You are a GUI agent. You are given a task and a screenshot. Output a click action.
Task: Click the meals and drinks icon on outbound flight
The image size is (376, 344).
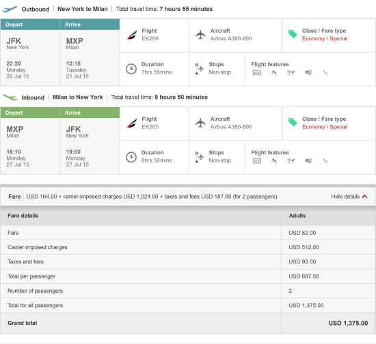pyautogui.click(x=291, y=72)
